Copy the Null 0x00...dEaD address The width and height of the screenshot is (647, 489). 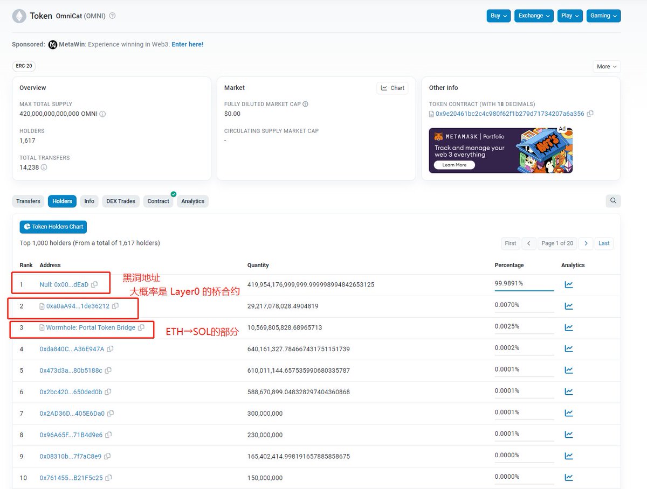pos(95,284)
